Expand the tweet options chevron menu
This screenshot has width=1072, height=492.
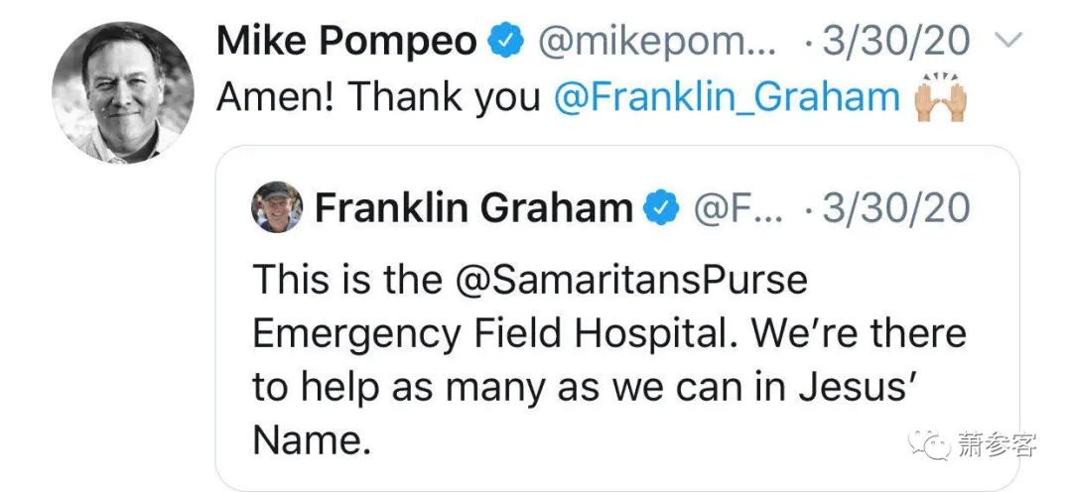1008,41
